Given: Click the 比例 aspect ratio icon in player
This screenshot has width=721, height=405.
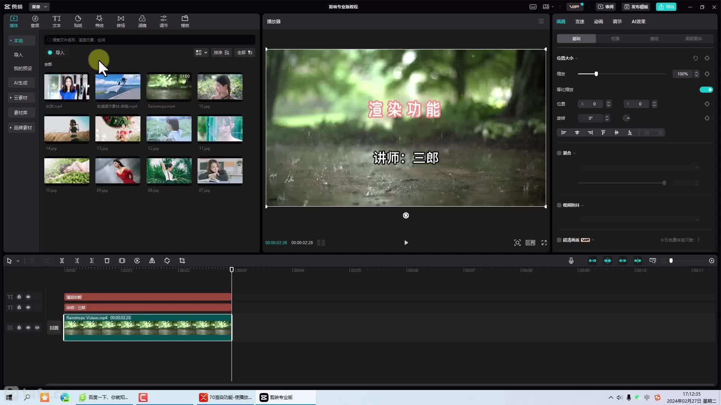Looking at the screenshot, I should click(x=530, y=243).
